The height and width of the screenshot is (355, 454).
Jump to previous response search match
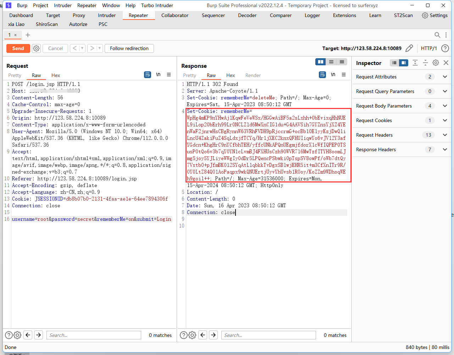click(203, 335)
